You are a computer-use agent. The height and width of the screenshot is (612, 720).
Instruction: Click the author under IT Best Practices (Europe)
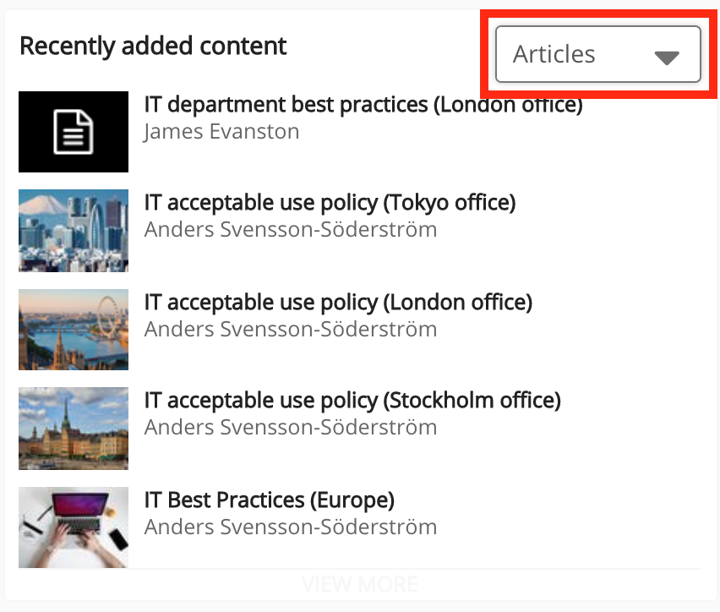291,527
